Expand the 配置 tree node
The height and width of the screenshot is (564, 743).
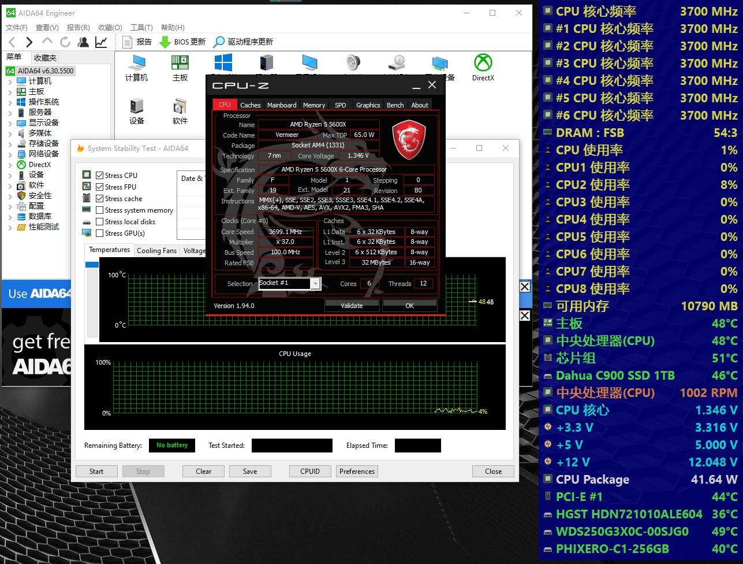click(x=10, y=206)
